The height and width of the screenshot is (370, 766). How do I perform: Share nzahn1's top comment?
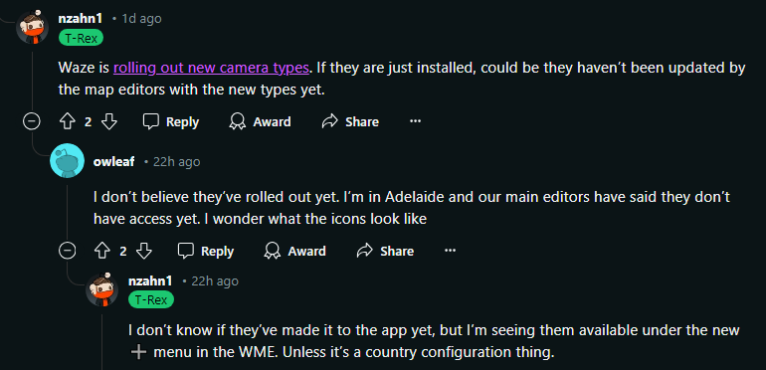(350, 121)
